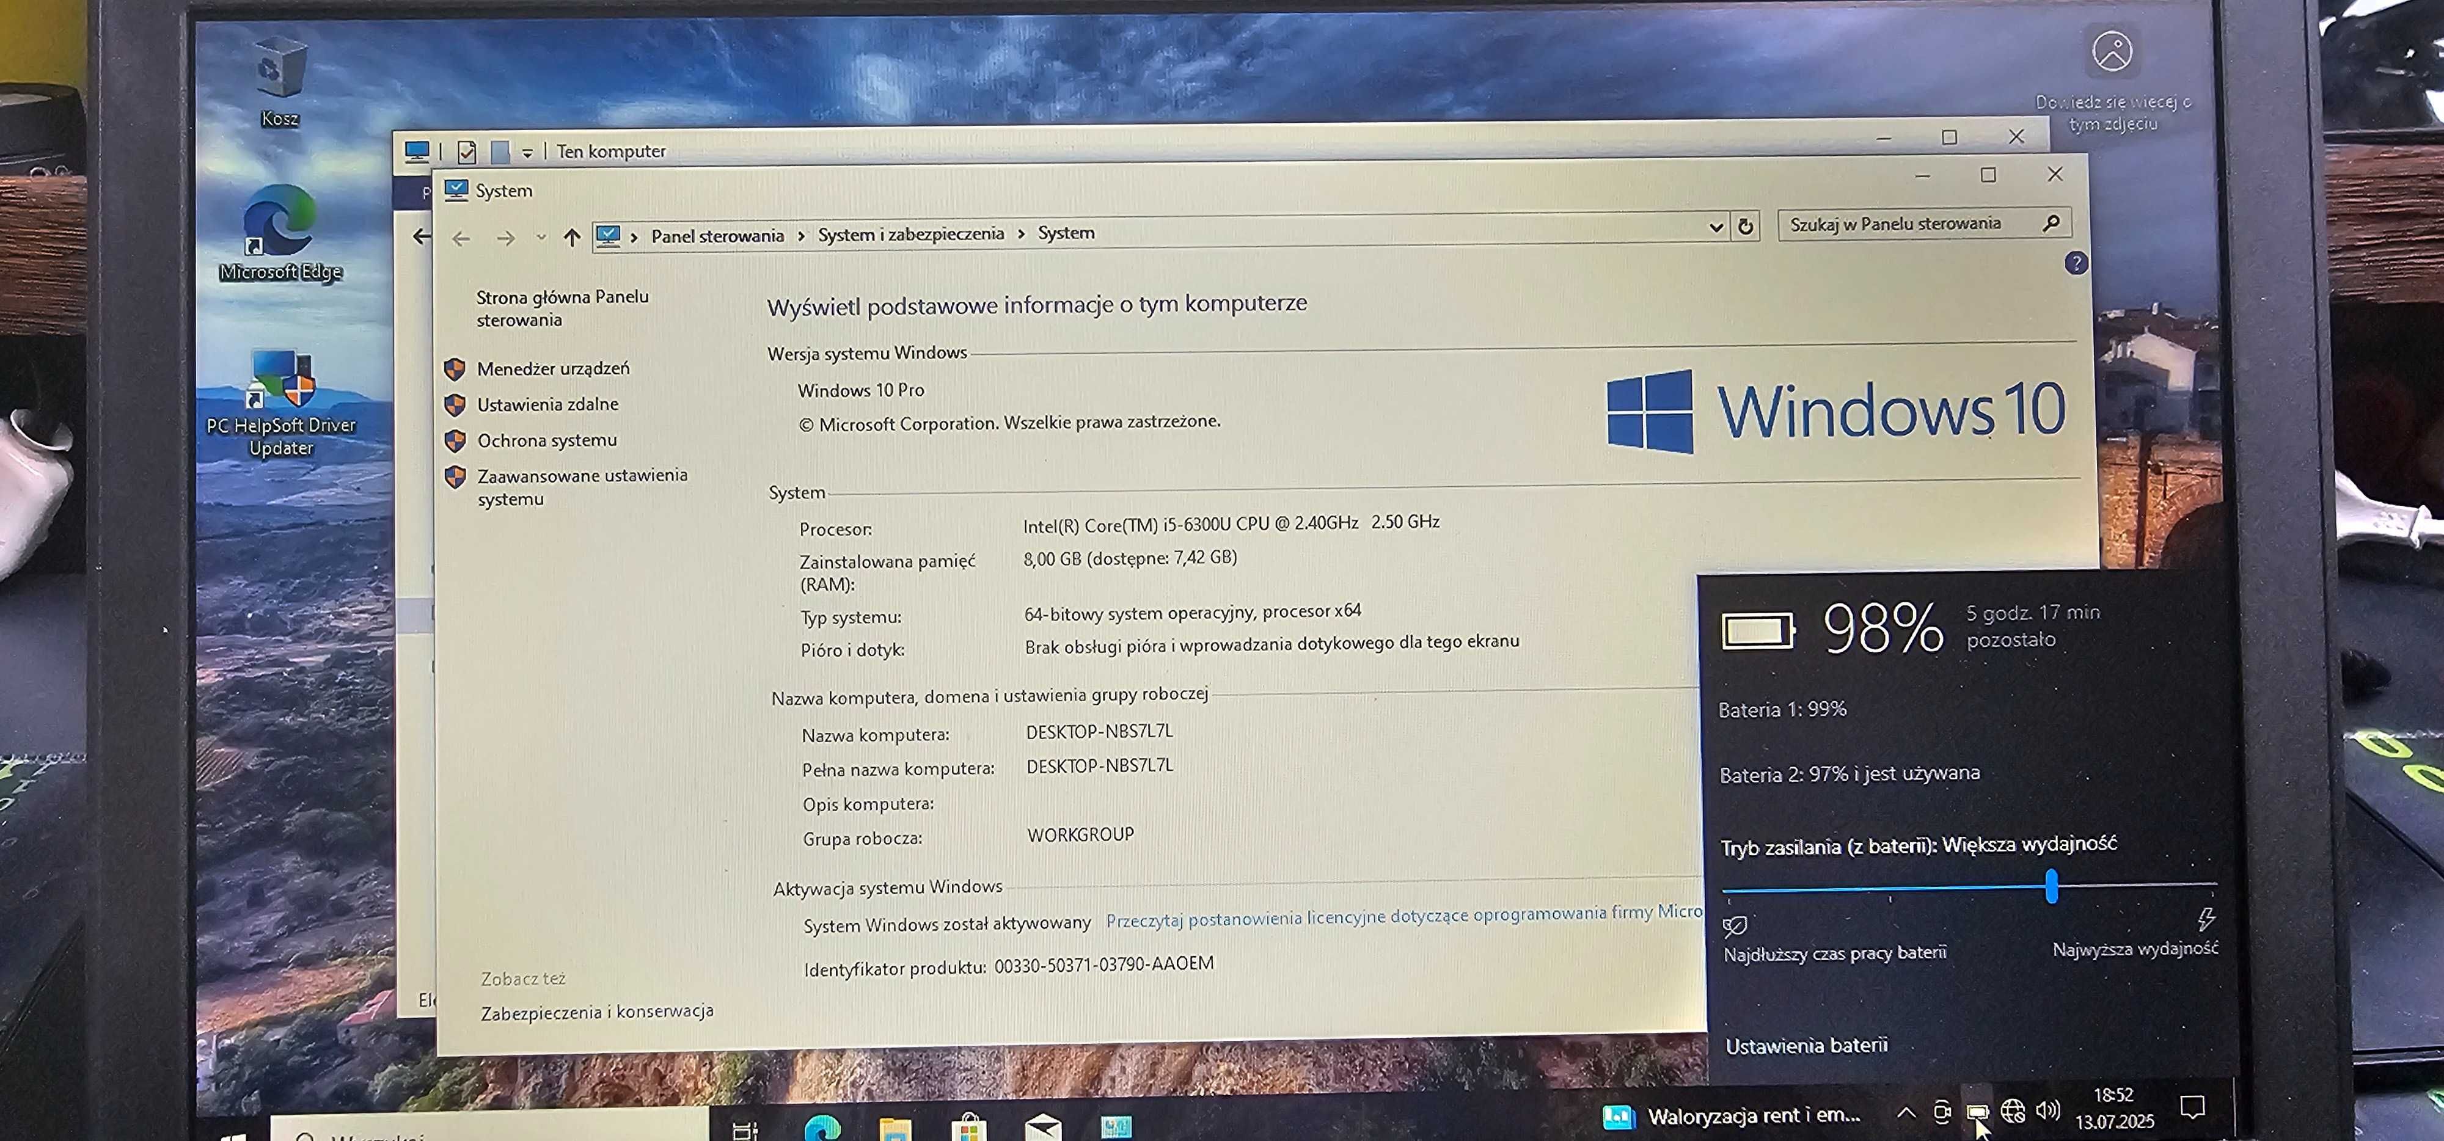
Task: Open Ochrona systemu
Action: [546, 440]
